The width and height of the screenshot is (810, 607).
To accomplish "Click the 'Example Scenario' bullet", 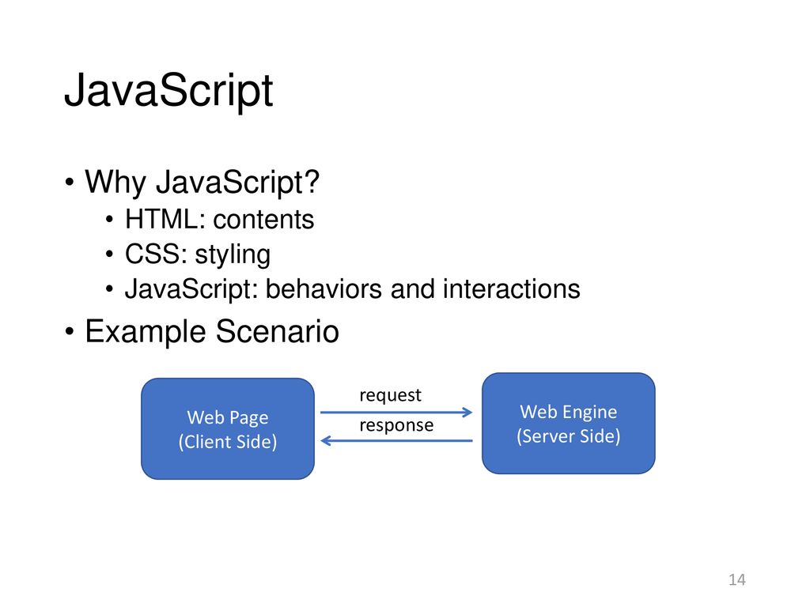I will coord(212,331).
